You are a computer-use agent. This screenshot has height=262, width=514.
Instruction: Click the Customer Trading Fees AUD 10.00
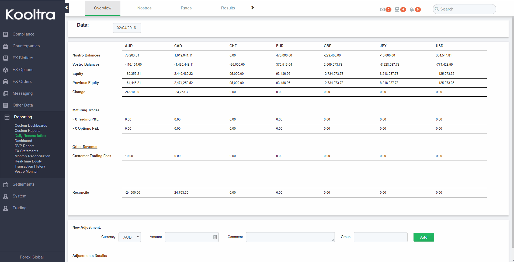click(x=129, y=156)
